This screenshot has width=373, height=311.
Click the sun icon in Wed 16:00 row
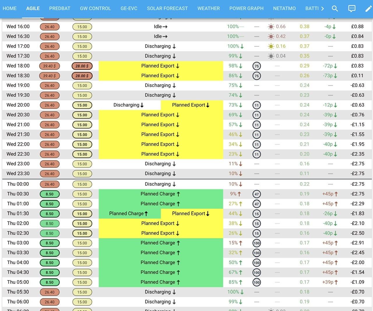(x=271, y=27)
